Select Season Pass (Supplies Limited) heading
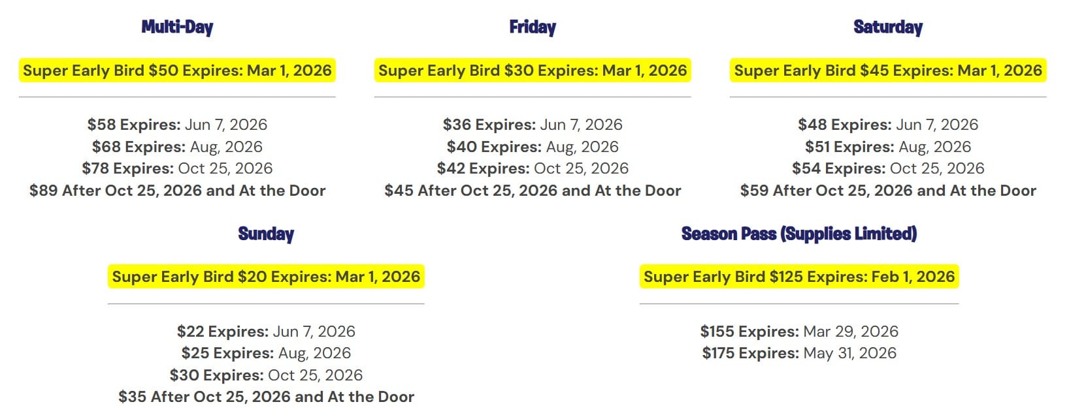The height and width of the screenshot is (417, 1069). pos(798,234)
